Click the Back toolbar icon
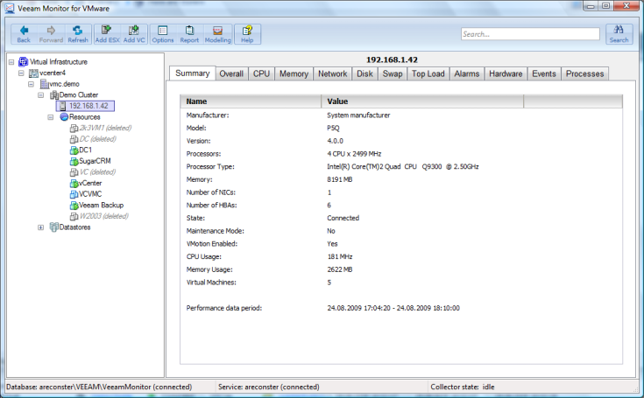Screen dimensions: 644x398 tap(24, 33)
